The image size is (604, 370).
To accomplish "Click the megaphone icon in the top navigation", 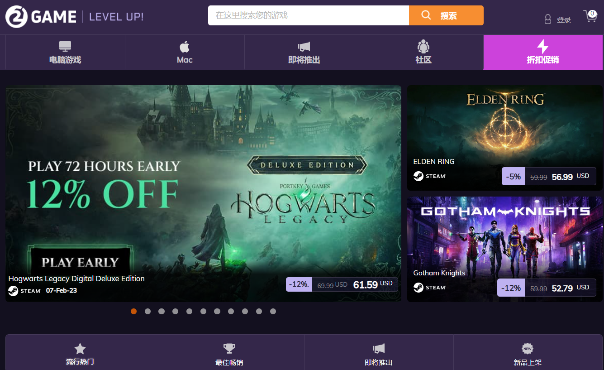I will tap(304, 46).
